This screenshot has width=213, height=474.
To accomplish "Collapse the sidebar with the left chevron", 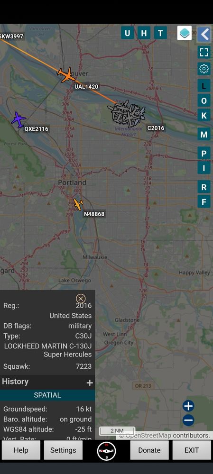I will point(204,34).
